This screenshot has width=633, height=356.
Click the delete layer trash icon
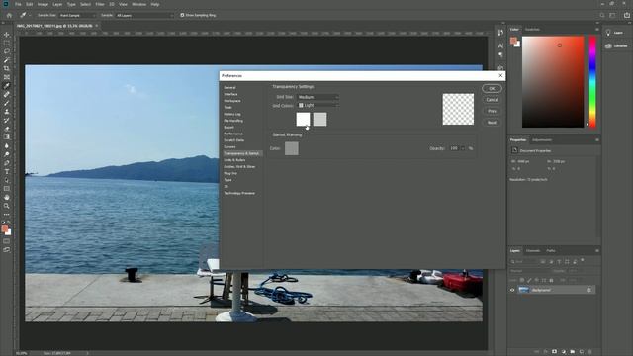tap(589, 352)
